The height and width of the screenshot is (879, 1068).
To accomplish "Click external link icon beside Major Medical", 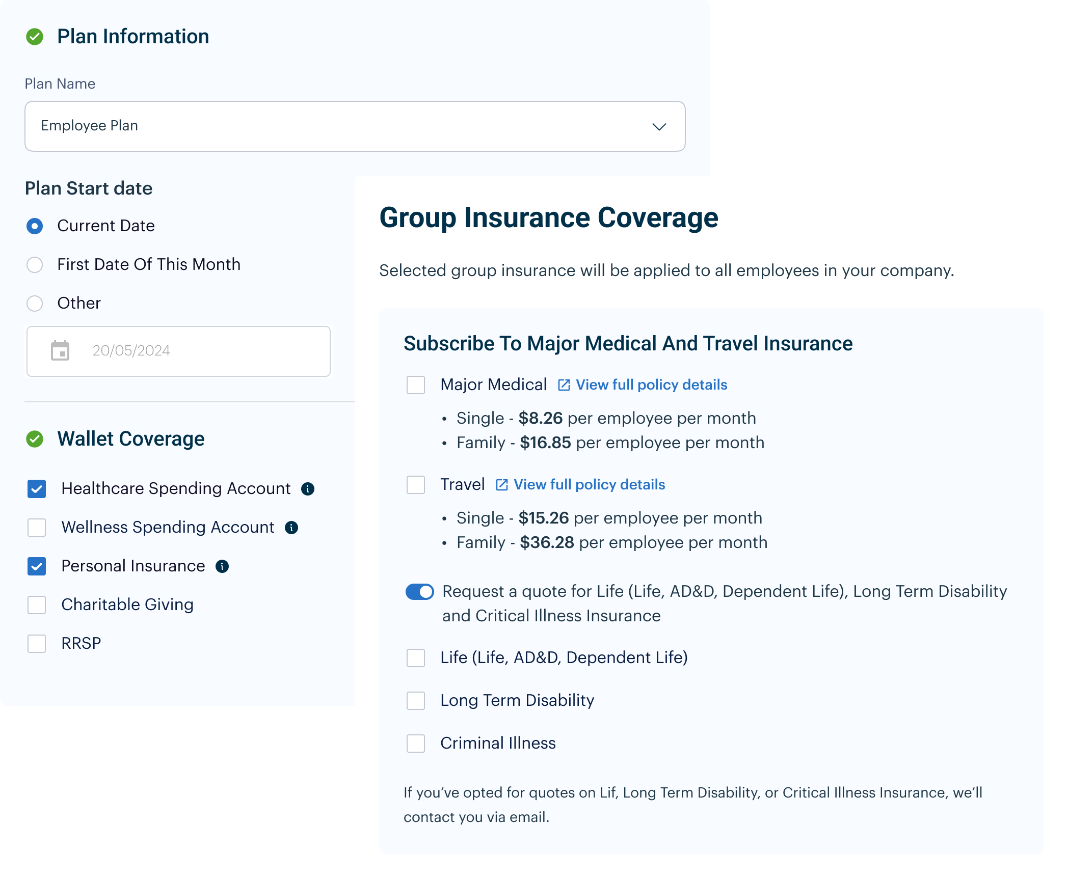I will [x=564, y=385].
